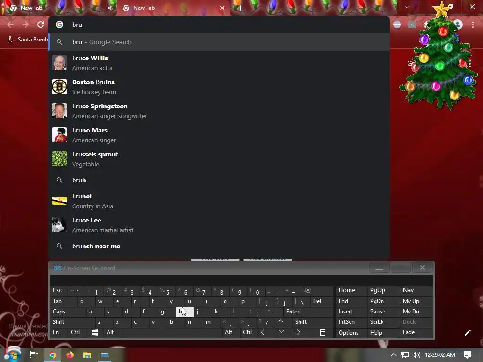The height and width of the screenshot is (362, 483).
Task: Open the Chrome three-dot menu
Action: click(473, 25)
